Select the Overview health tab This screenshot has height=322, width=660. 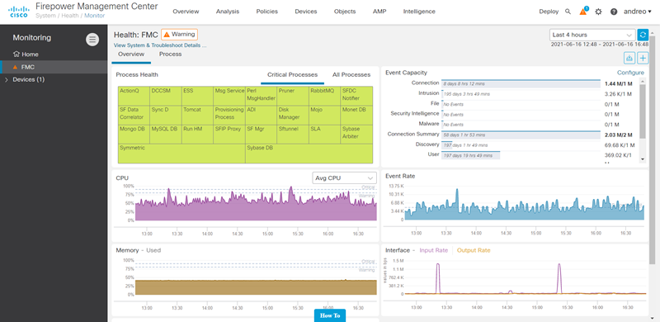click(131, 54)
